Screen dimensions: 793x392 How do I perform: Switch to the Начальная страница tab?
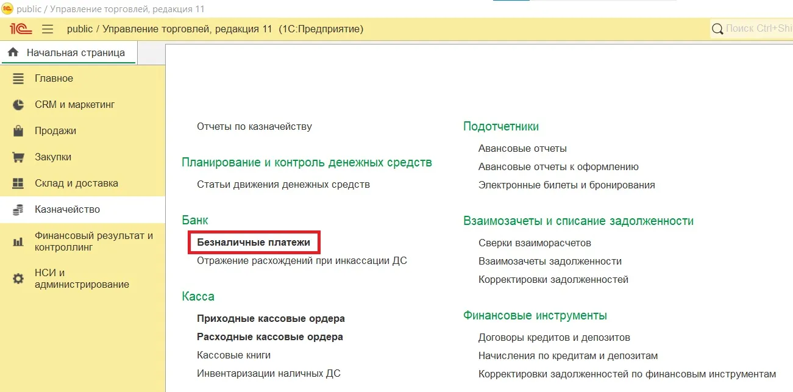pos(75,52)
